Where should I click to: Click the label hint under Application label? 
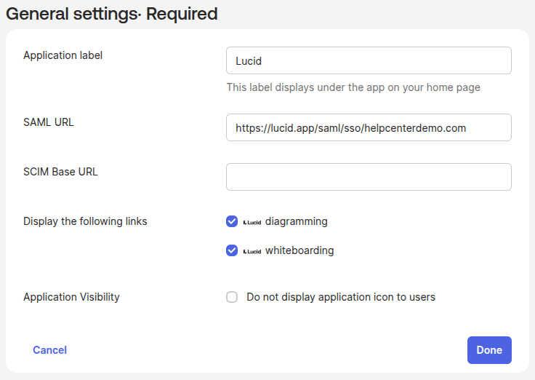pos(353,87)
